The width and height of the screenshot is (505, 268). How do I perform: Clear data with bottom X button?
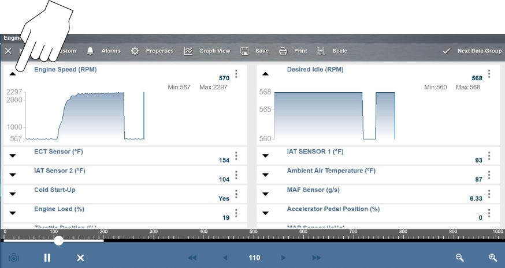click(x=81, y=258)
